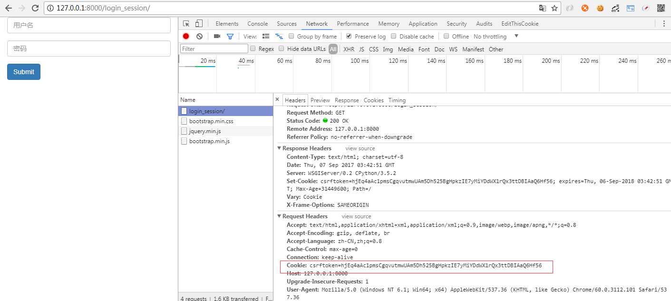Image resolution: width=671 pixels, height=301 pixels.
Task: Select the bootstrap.min.css request
Action: coord(226,121)
